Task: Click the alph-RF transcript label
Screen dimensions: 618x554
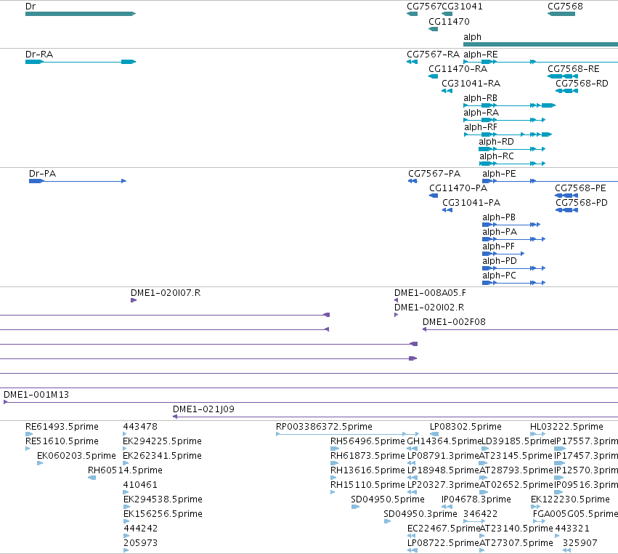Action: (481, 127)
